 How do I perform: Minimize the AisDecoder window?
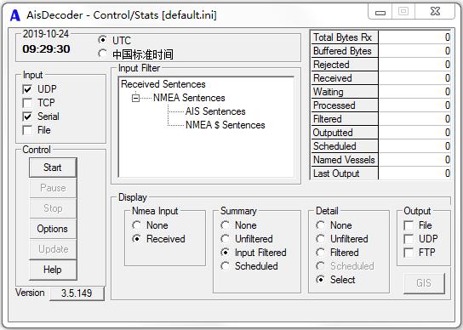[x=380, y=12]
